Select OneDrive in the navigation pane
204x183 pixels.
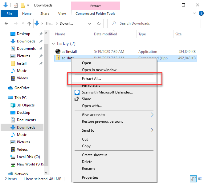(x=22, y=88)
